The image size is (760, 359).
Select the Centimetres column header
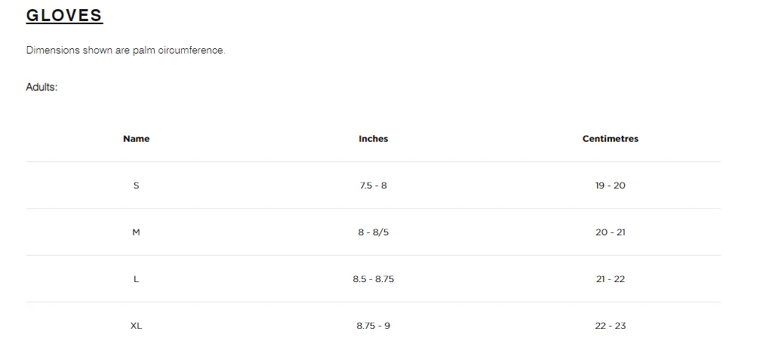point(611,139)
